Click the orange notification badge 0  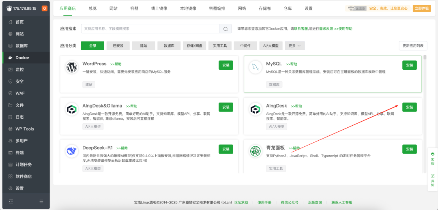coord(45,9)
